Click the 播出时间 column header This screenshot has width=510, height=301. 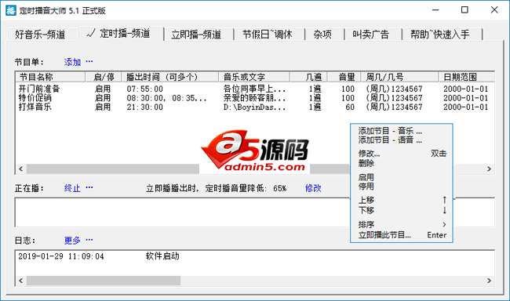(170, 77)
